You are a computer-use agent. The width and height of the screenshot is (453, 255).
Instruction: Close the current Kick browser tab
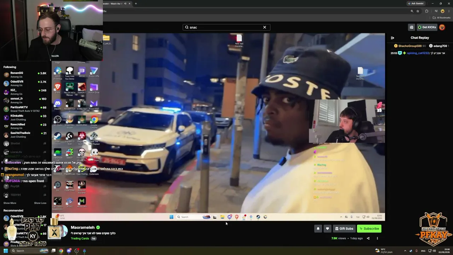(x=130, y=4)
